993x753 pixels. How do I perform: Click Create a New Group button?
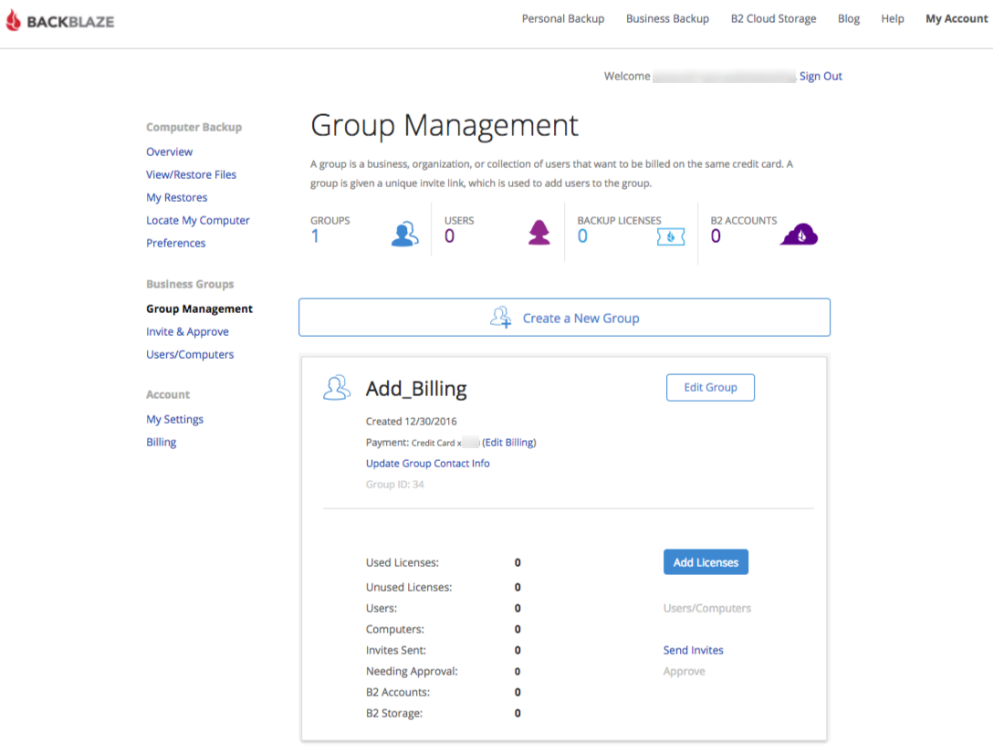564,318
